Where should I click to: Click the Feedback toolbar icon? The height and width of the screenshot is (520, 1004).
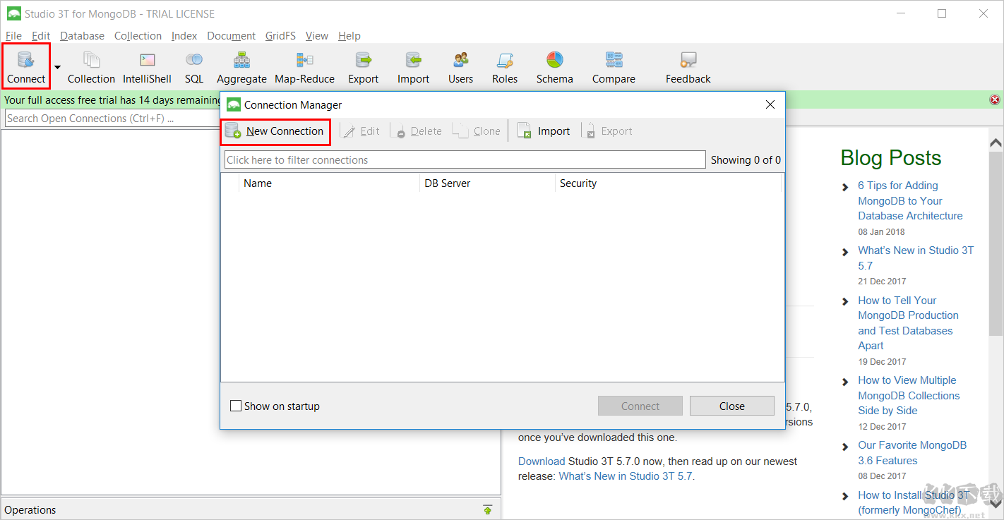[688, 67]
